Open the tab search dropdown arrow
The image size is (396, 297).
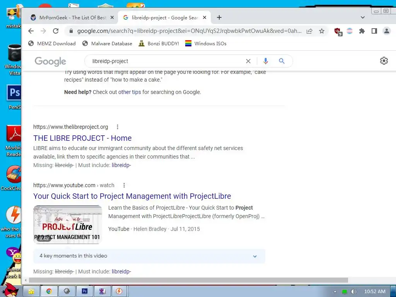click(363, 17)
